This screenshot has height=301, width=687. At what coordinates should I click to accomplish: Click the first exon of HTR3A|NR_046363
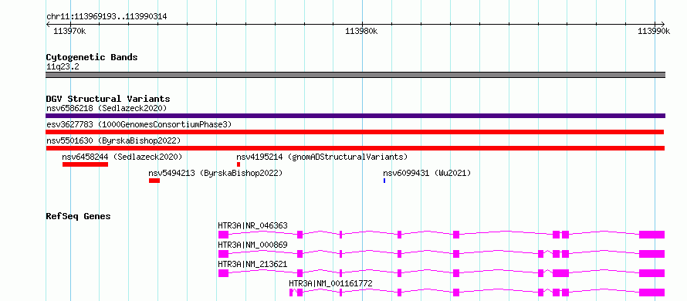[223, 235]
